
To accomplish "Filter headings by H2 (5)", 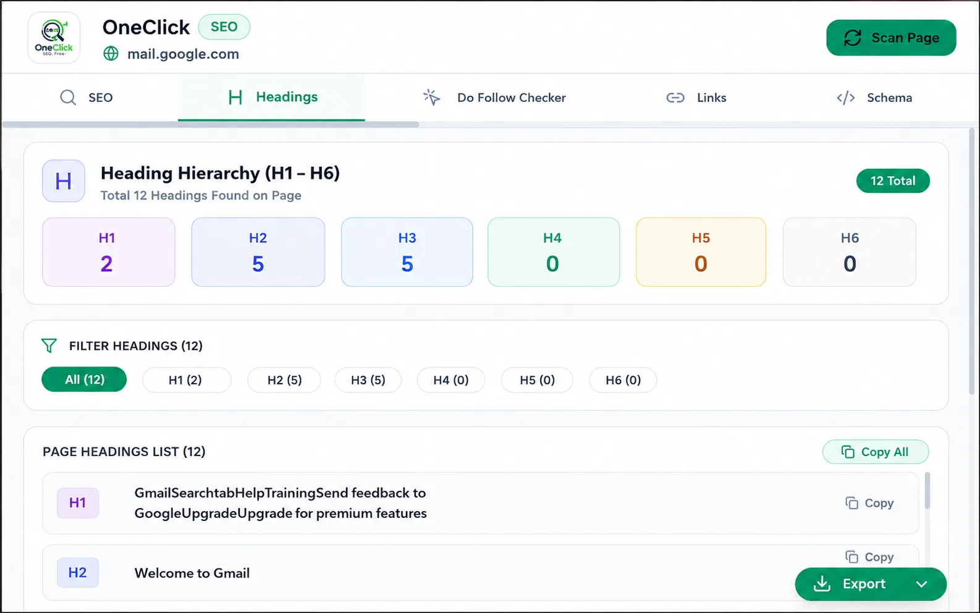I will tap(284, 380).
